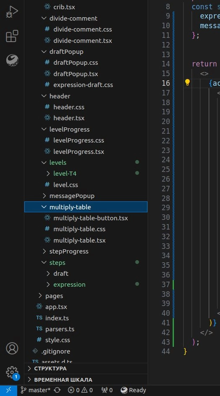Click the remote window indicator in status bar

pos(8,391)
